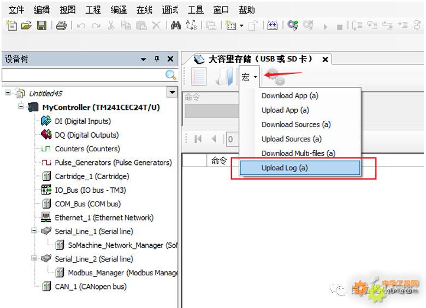Choose Upload Log (a) macro
426x308 pixels.
[x=300, y=168]
